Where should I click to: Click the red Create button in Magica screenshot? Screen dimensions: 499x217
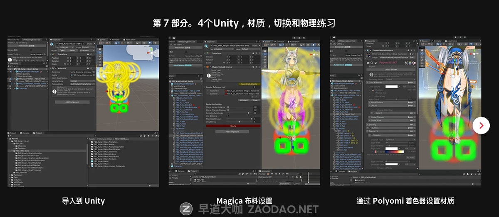[233, 126]
